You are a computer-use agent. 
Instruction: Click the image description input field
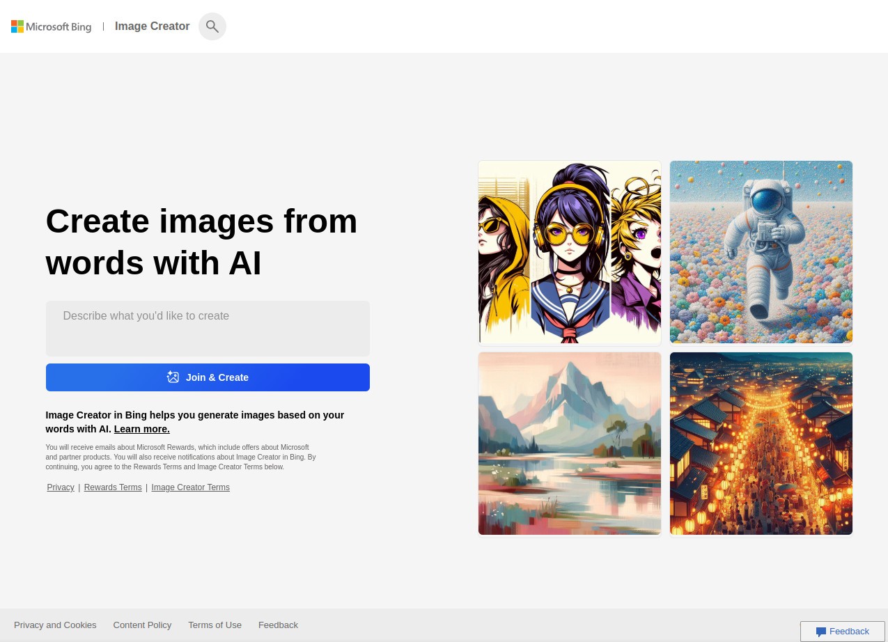pyautogui.click(x=208, y=328)
